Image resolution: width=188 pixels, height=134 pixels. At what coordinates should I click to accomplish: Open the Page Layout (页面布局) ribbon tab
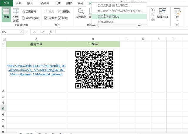point(44,3)
